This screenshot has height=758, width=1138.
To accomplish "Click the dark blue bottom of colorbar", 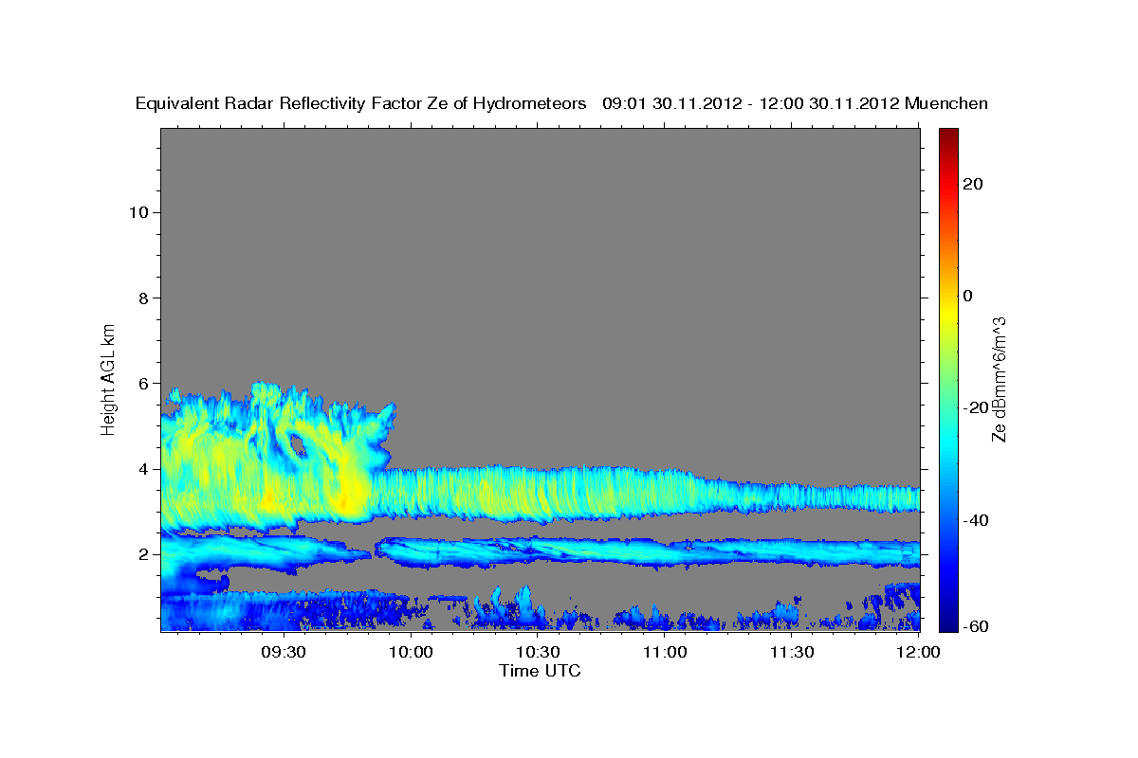I will pyautogui.click(x=949, y=621).
